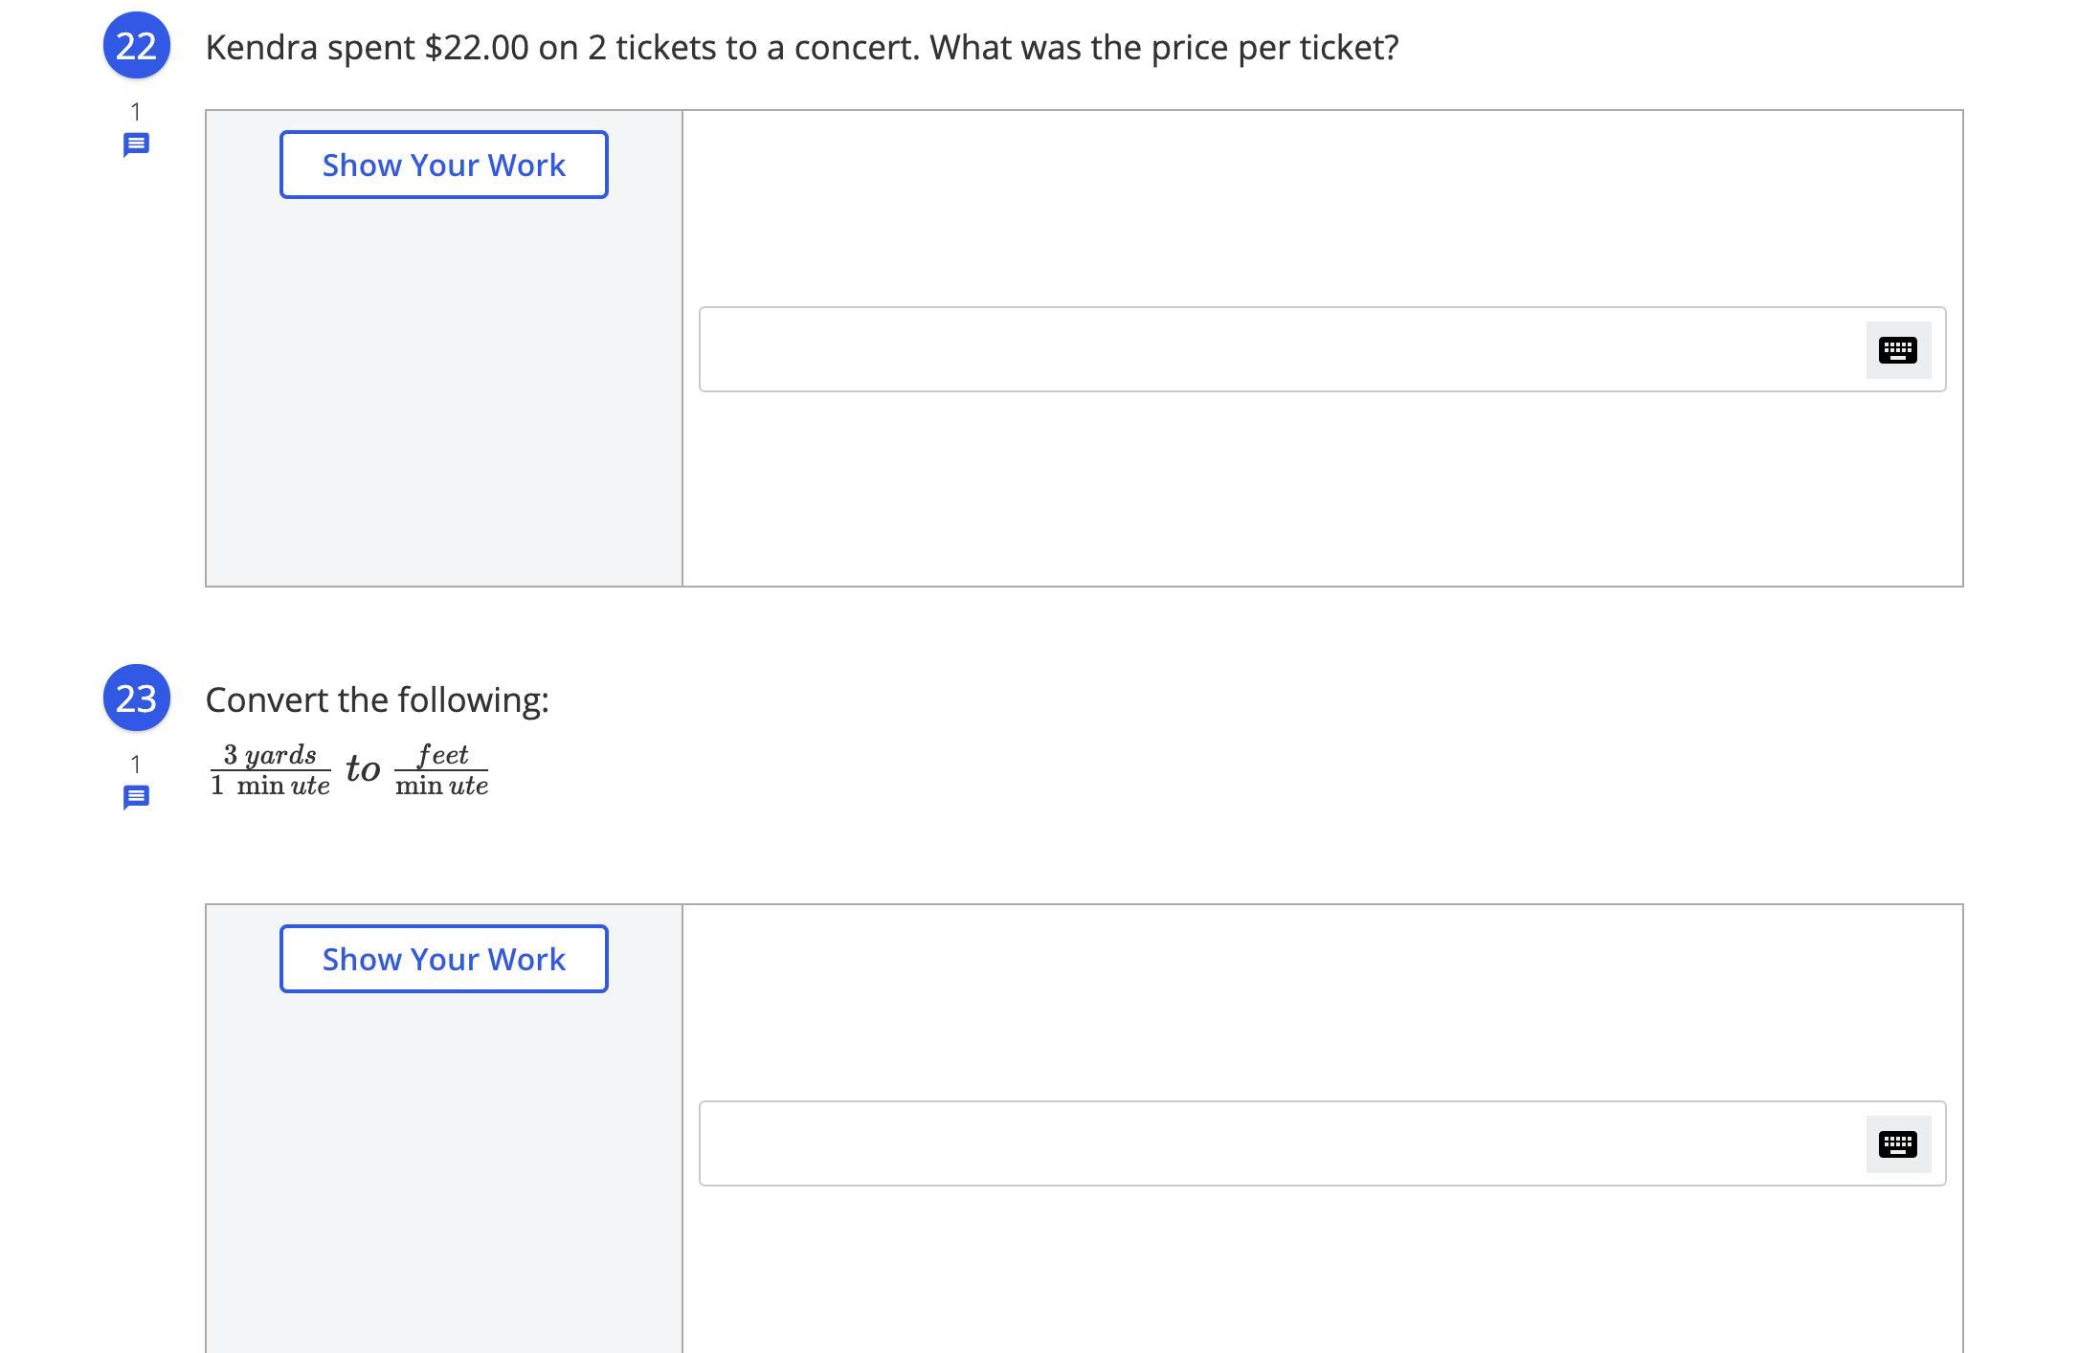Click the blank area above question 22 input

pos(1321,209)
